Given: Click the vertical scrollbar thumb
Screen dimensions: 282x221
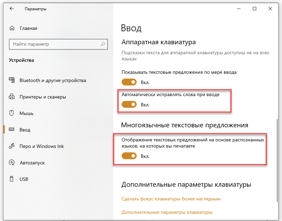Looking at the screenshot, I should tap(277, 160).
